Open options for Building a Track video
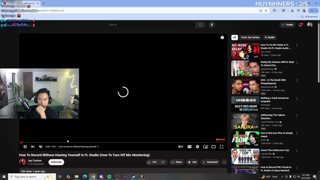320x180 pixels. pos(297,98)
